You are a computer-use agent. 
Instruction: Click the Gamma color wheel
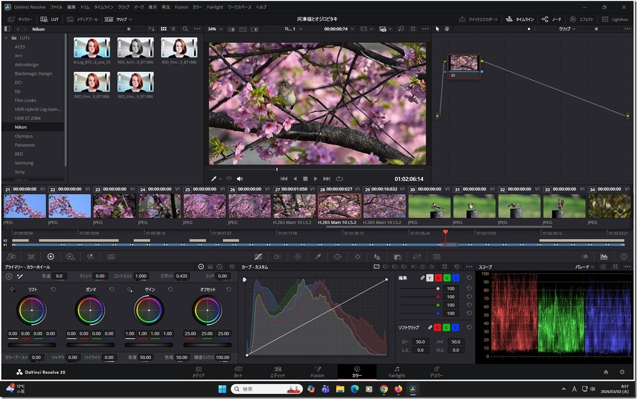pyautogui.click(x=90, y=310)
